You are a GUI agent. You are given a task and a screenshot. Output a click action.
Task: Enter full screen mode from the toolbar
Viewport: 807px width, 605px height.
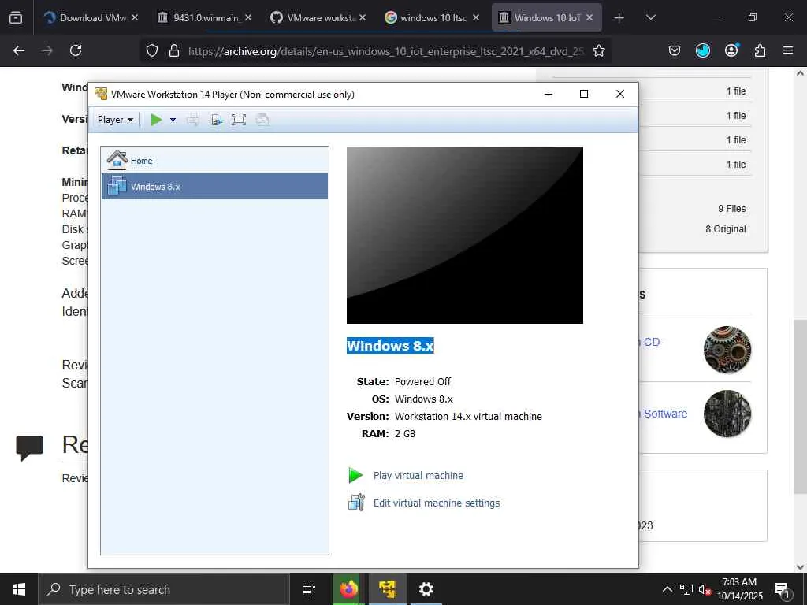[238, 120]
